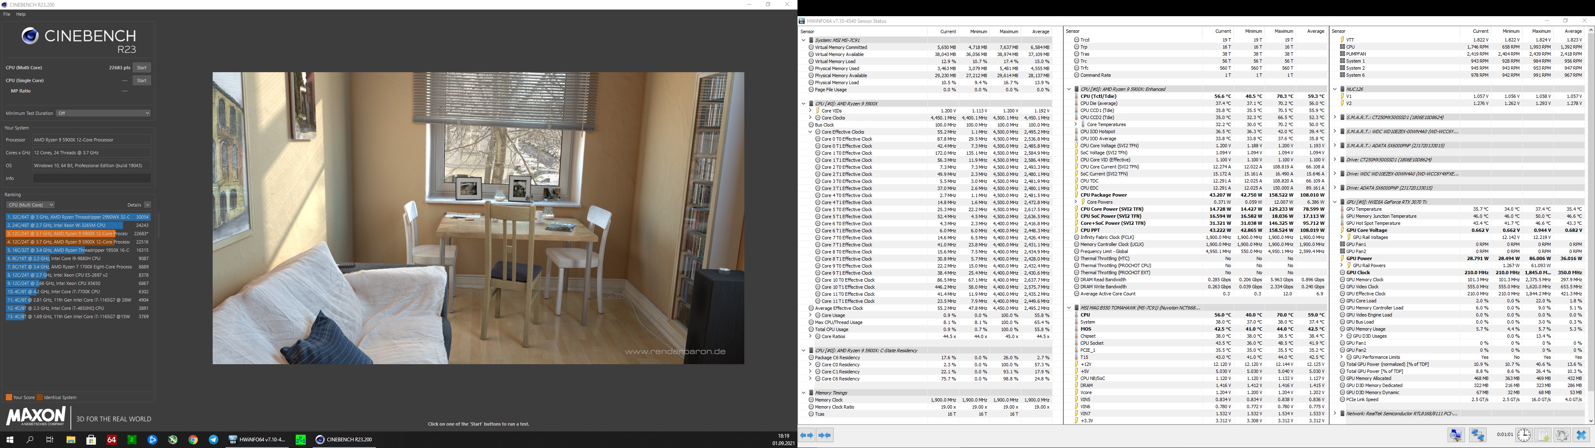Click the blue X close sensors icon
The width and height of the screenshot is (1595, 448).
1581,436
